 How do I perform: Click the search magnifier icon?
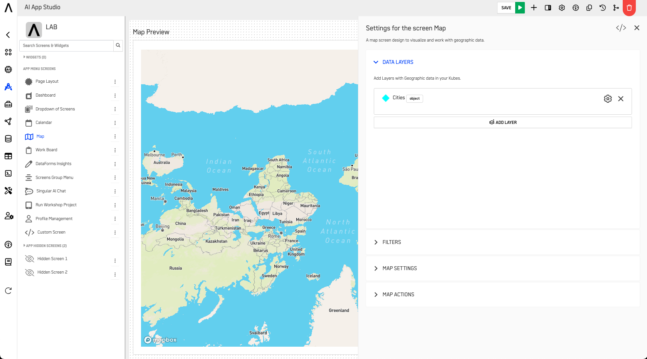(x=118, y=45)
